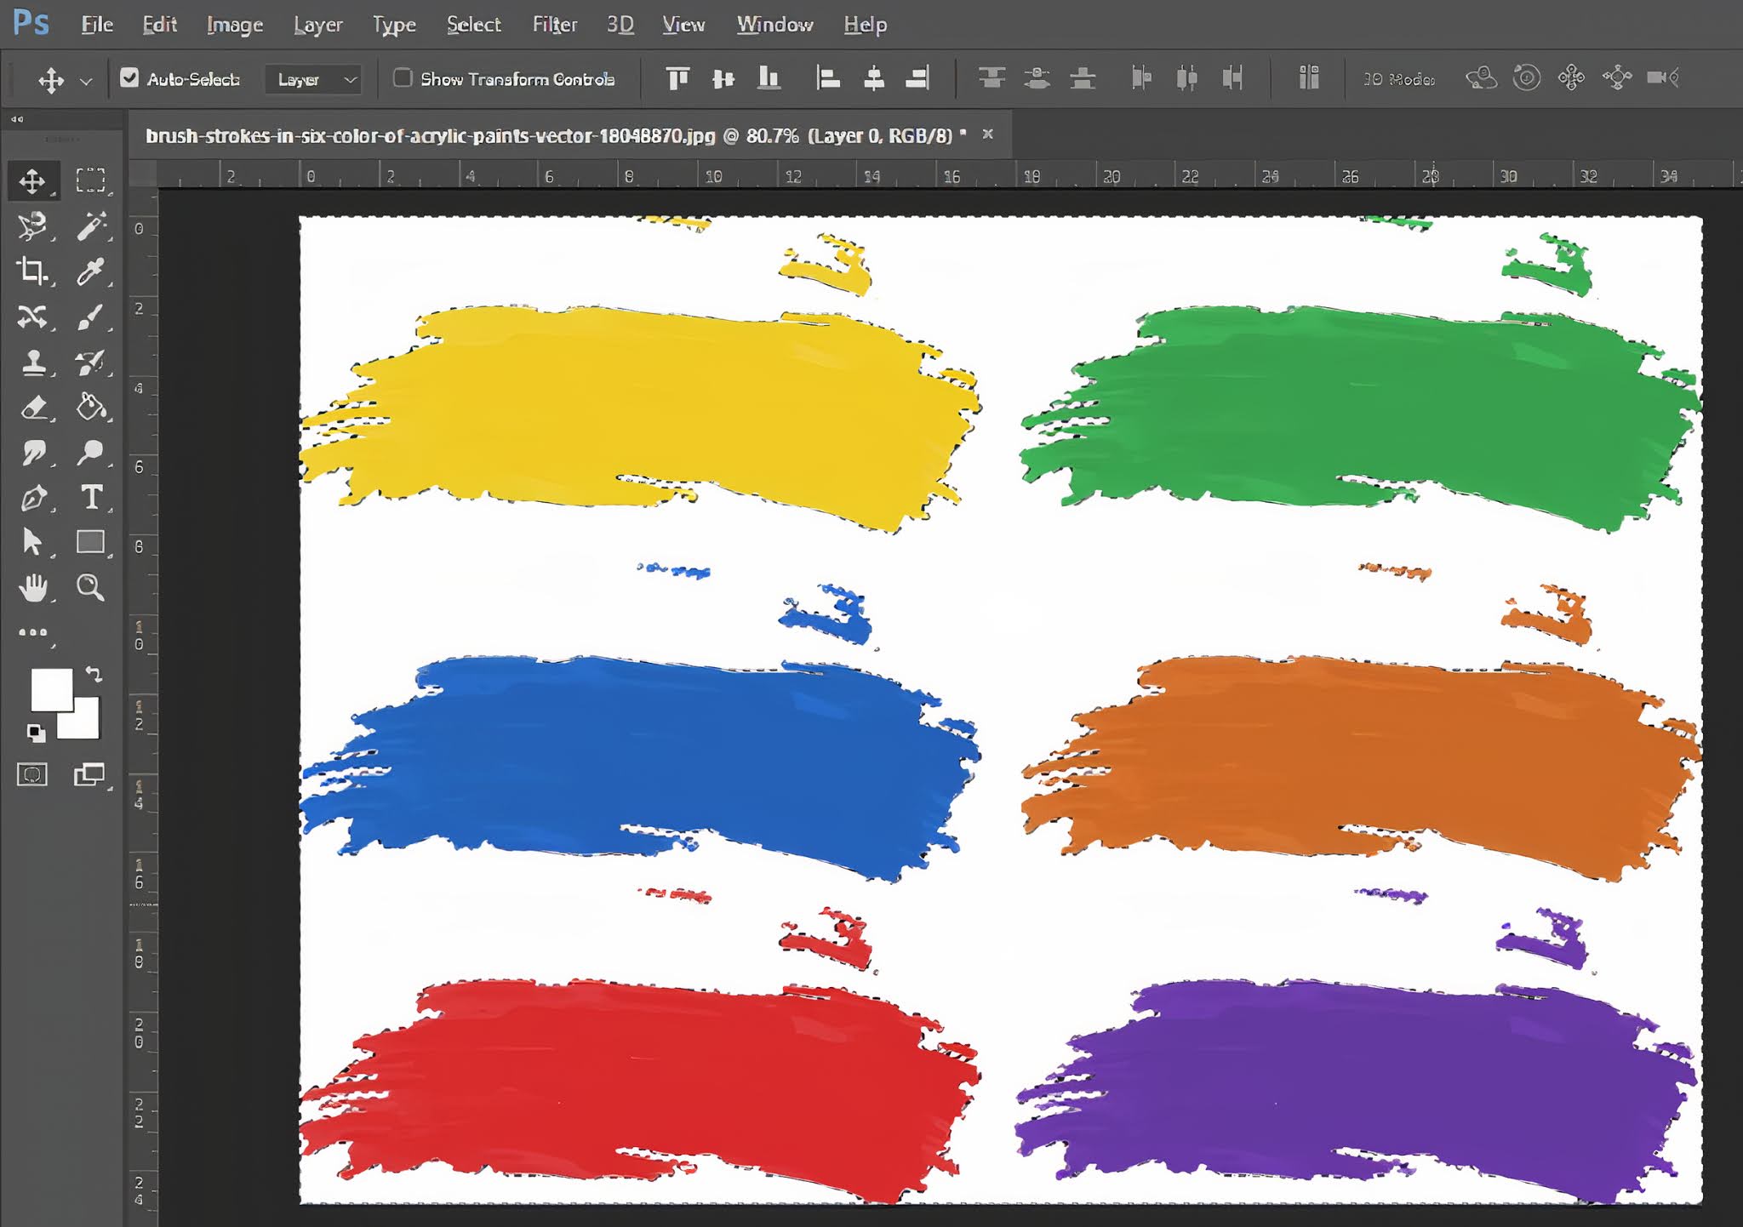Screen dimensions: 1743x1227
Task: Distribute vertical centers
Action: point(1037,78)
